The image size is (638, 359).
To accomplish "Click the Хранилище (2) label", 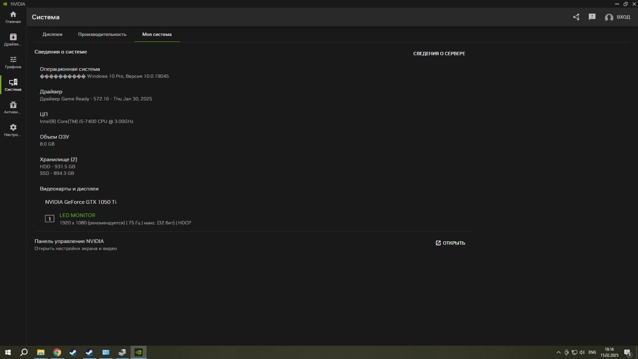I will click(58, 160).
